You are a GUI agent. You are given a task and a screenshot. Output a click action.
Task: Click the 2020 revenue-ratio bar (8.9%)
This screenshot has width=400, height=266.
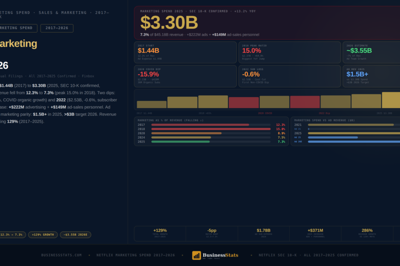[187, 133]
